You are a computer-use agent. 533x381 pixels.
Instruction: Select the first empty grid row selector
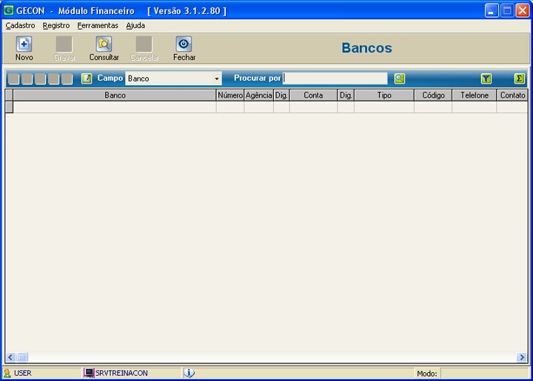coord(9,107)
